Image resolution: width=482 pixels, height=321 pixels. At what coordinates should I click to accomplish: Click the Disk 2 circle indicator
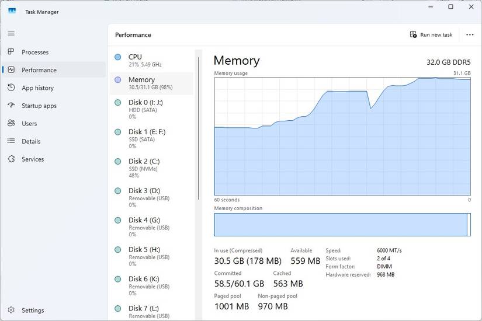pos(118,161)
